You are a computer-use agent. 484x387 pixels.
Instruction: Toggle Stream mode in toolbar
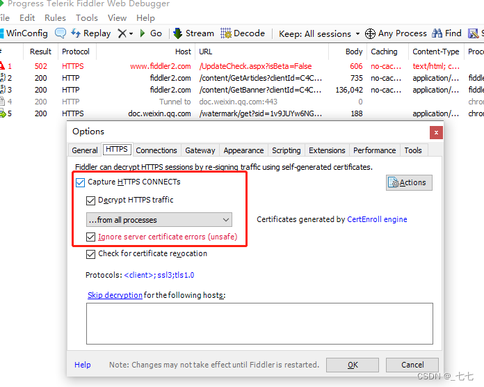click(x=194, y=33)
